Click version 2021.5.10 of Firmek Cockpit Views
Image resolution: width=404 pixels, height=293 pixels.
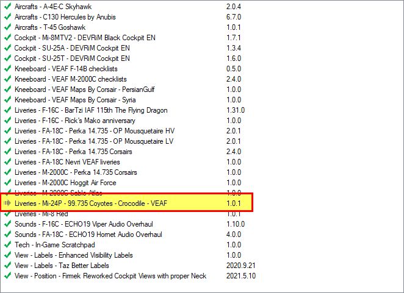[241, 276]
